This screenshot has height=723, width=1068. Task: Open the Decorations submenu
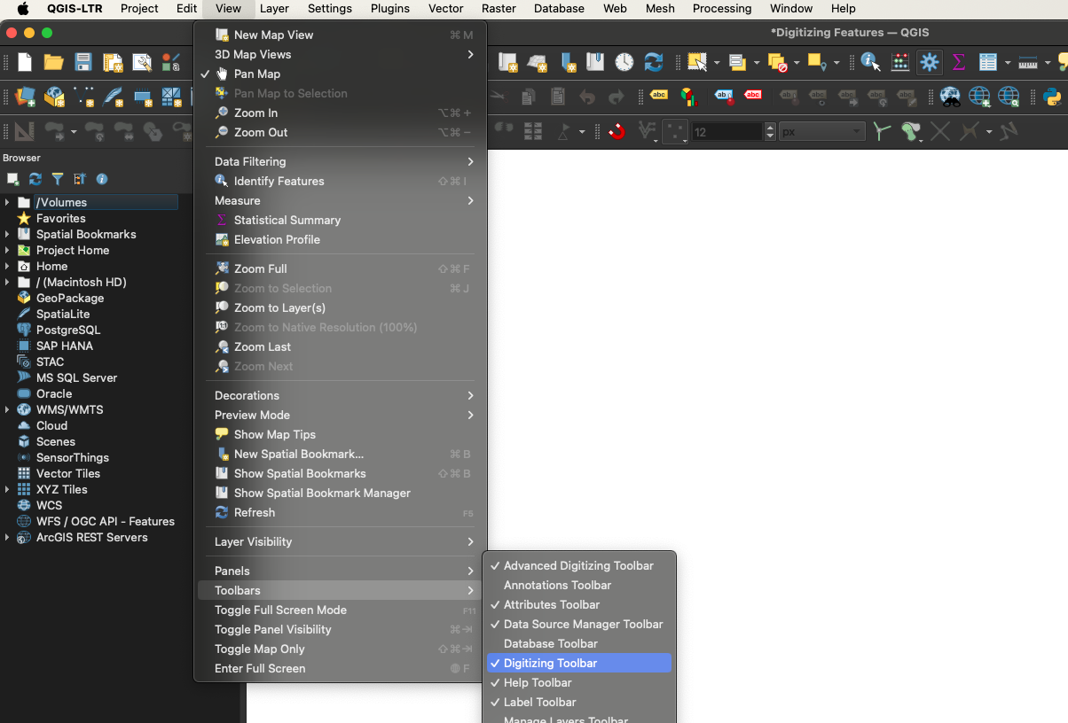click(340, 395)
